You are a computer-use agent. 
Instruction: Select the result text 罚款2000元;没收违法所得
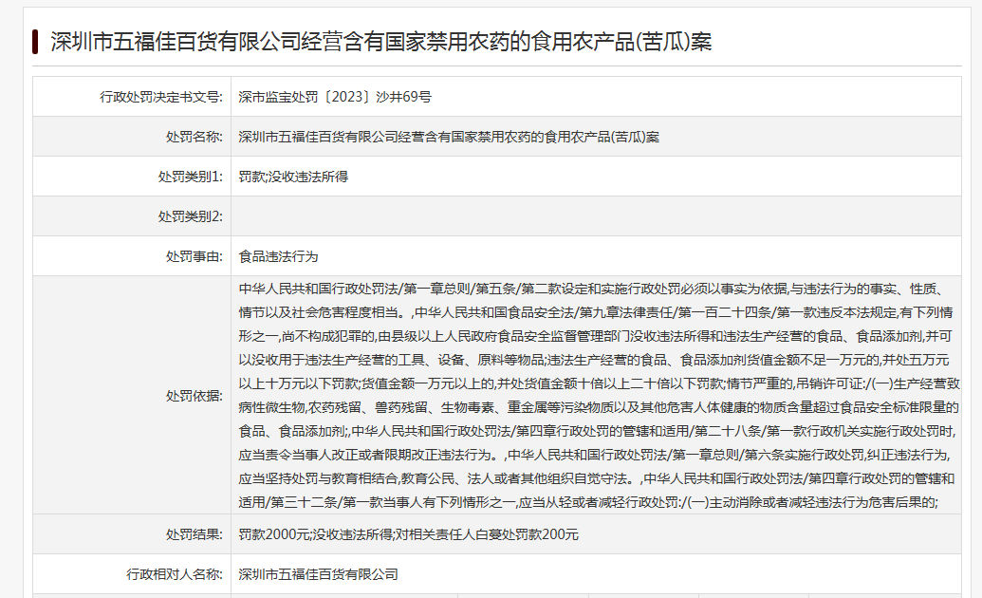[316, 534]
